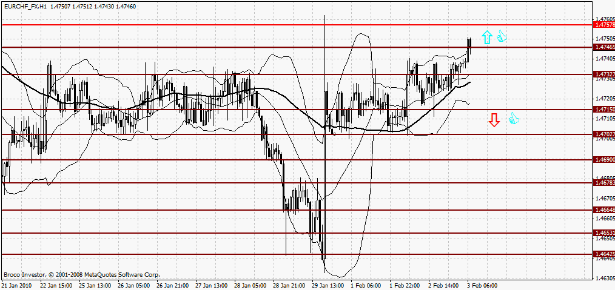Click the 1.47405 price scale tick
Viewport: 615px width, 290px height.
605,58
